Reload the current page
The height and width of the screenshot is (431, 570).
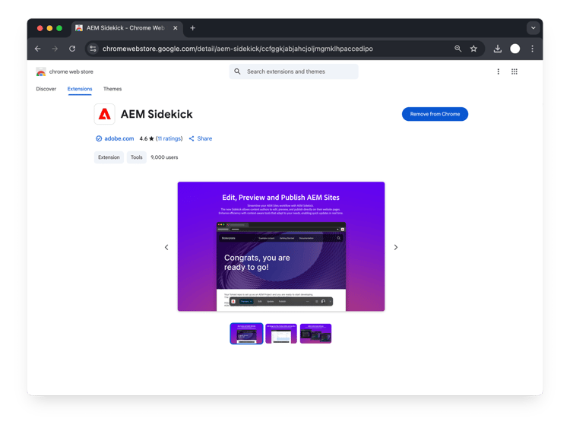coord(72,49)
